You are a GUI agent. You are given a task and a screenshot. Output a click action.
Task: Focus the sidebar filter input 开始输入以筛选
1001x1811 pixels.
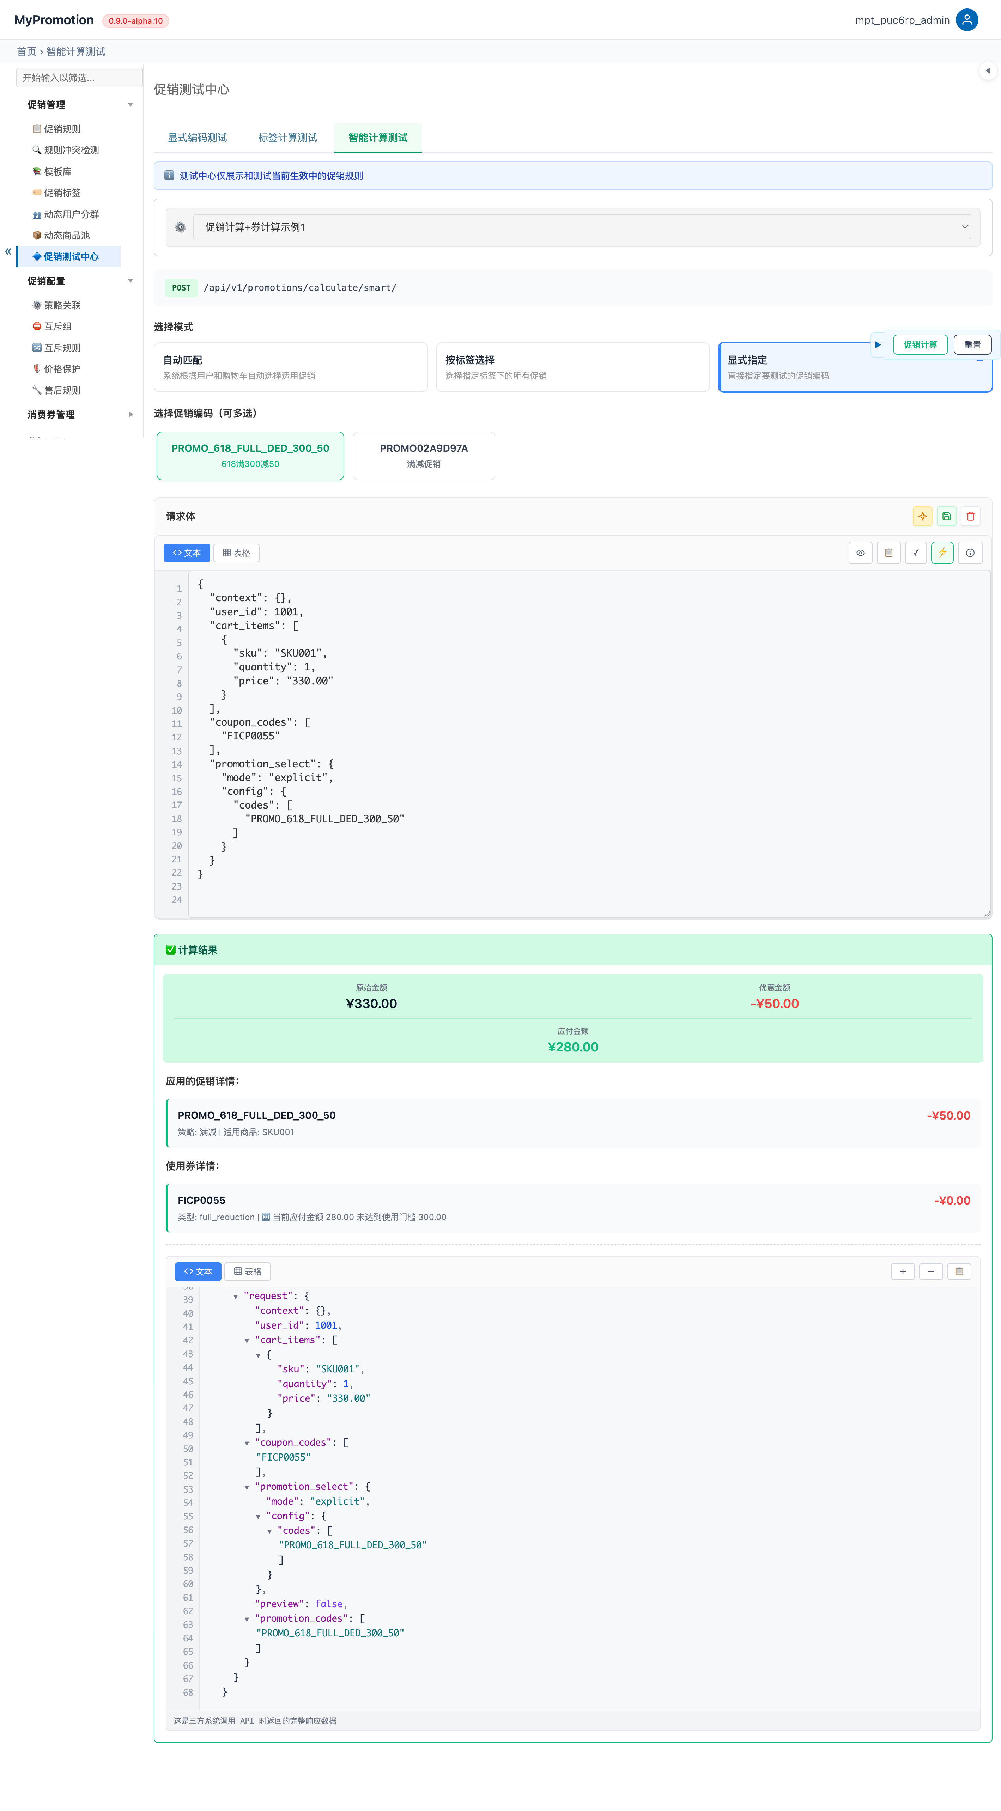point(79,77)
